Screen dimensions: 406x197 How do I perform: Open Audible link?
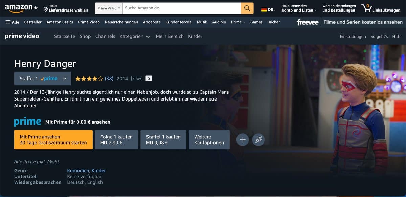tap(219, 22)
